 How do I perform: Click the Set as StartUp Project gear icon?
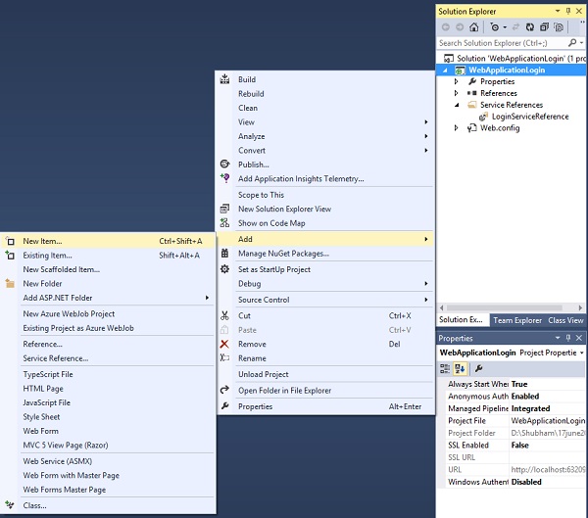pyautogui.click(x=224, y=268)
